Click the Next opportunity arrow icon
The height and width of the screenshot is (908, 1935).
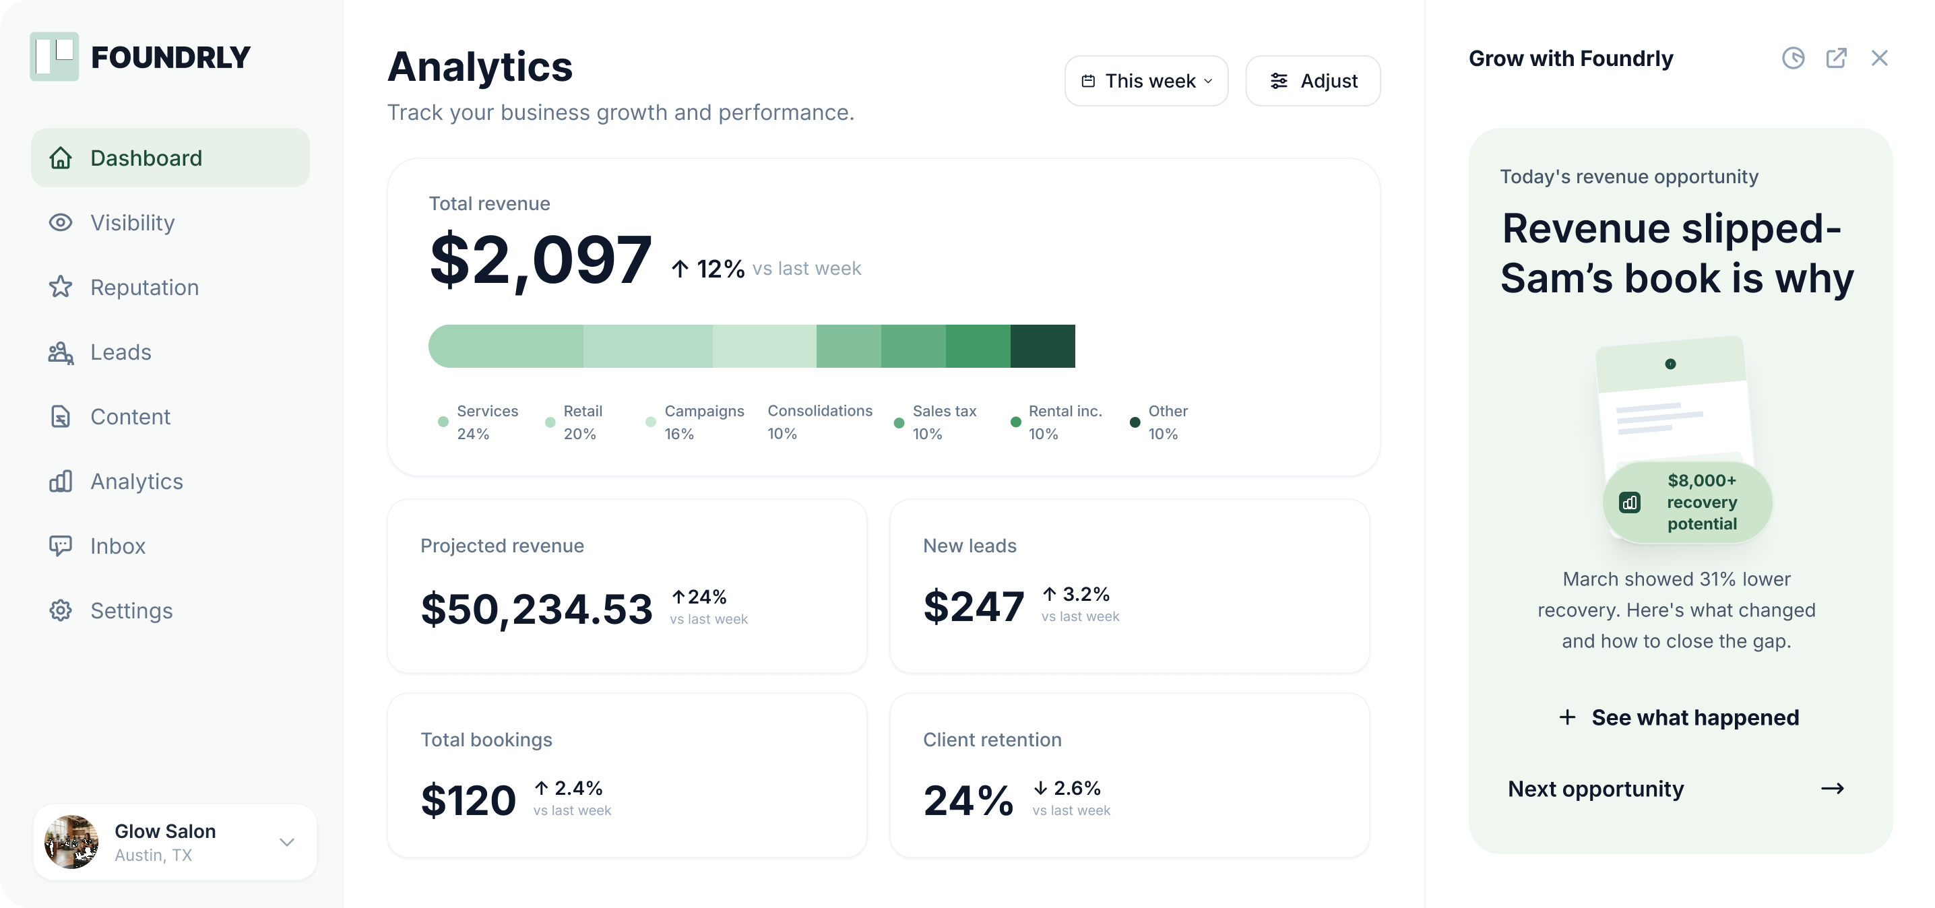coord(1832,789)
